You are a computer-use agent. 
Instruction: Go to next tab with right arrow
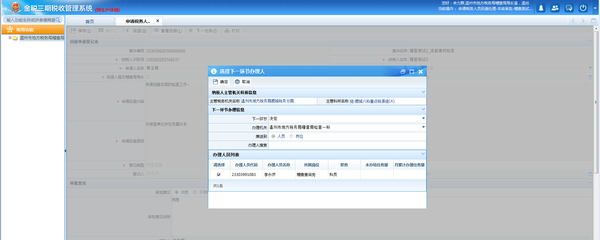583,21
